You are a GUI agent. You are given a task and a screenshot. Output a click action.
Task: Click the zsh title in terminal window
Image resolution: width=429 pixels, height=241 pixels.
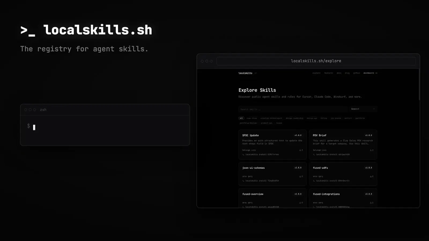43,110
